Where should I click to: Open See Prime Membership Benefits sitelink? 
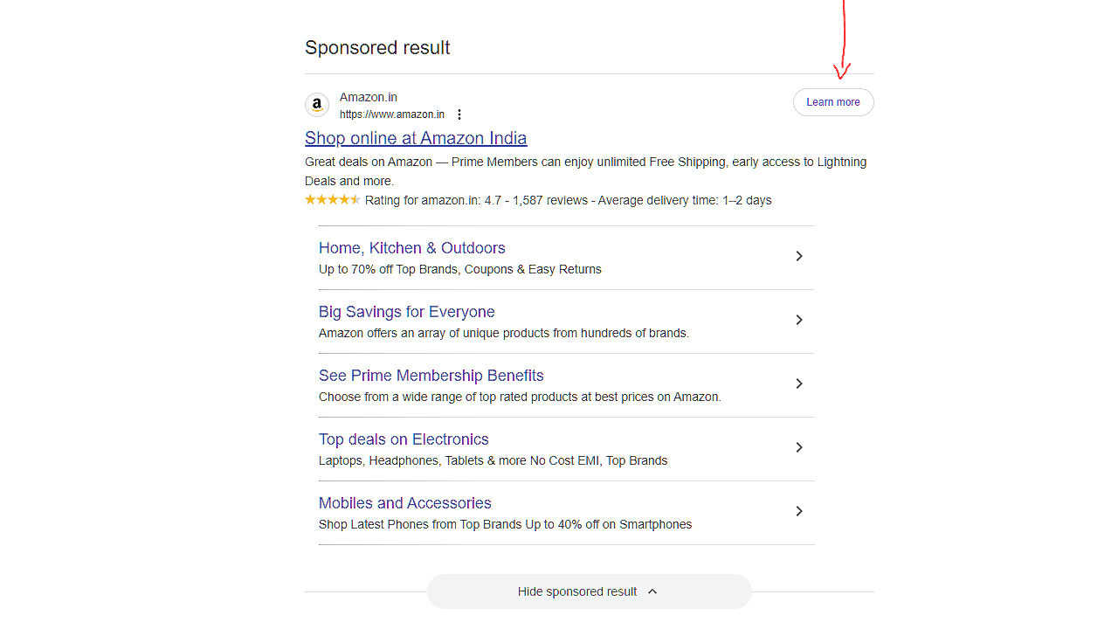[431, 376]
